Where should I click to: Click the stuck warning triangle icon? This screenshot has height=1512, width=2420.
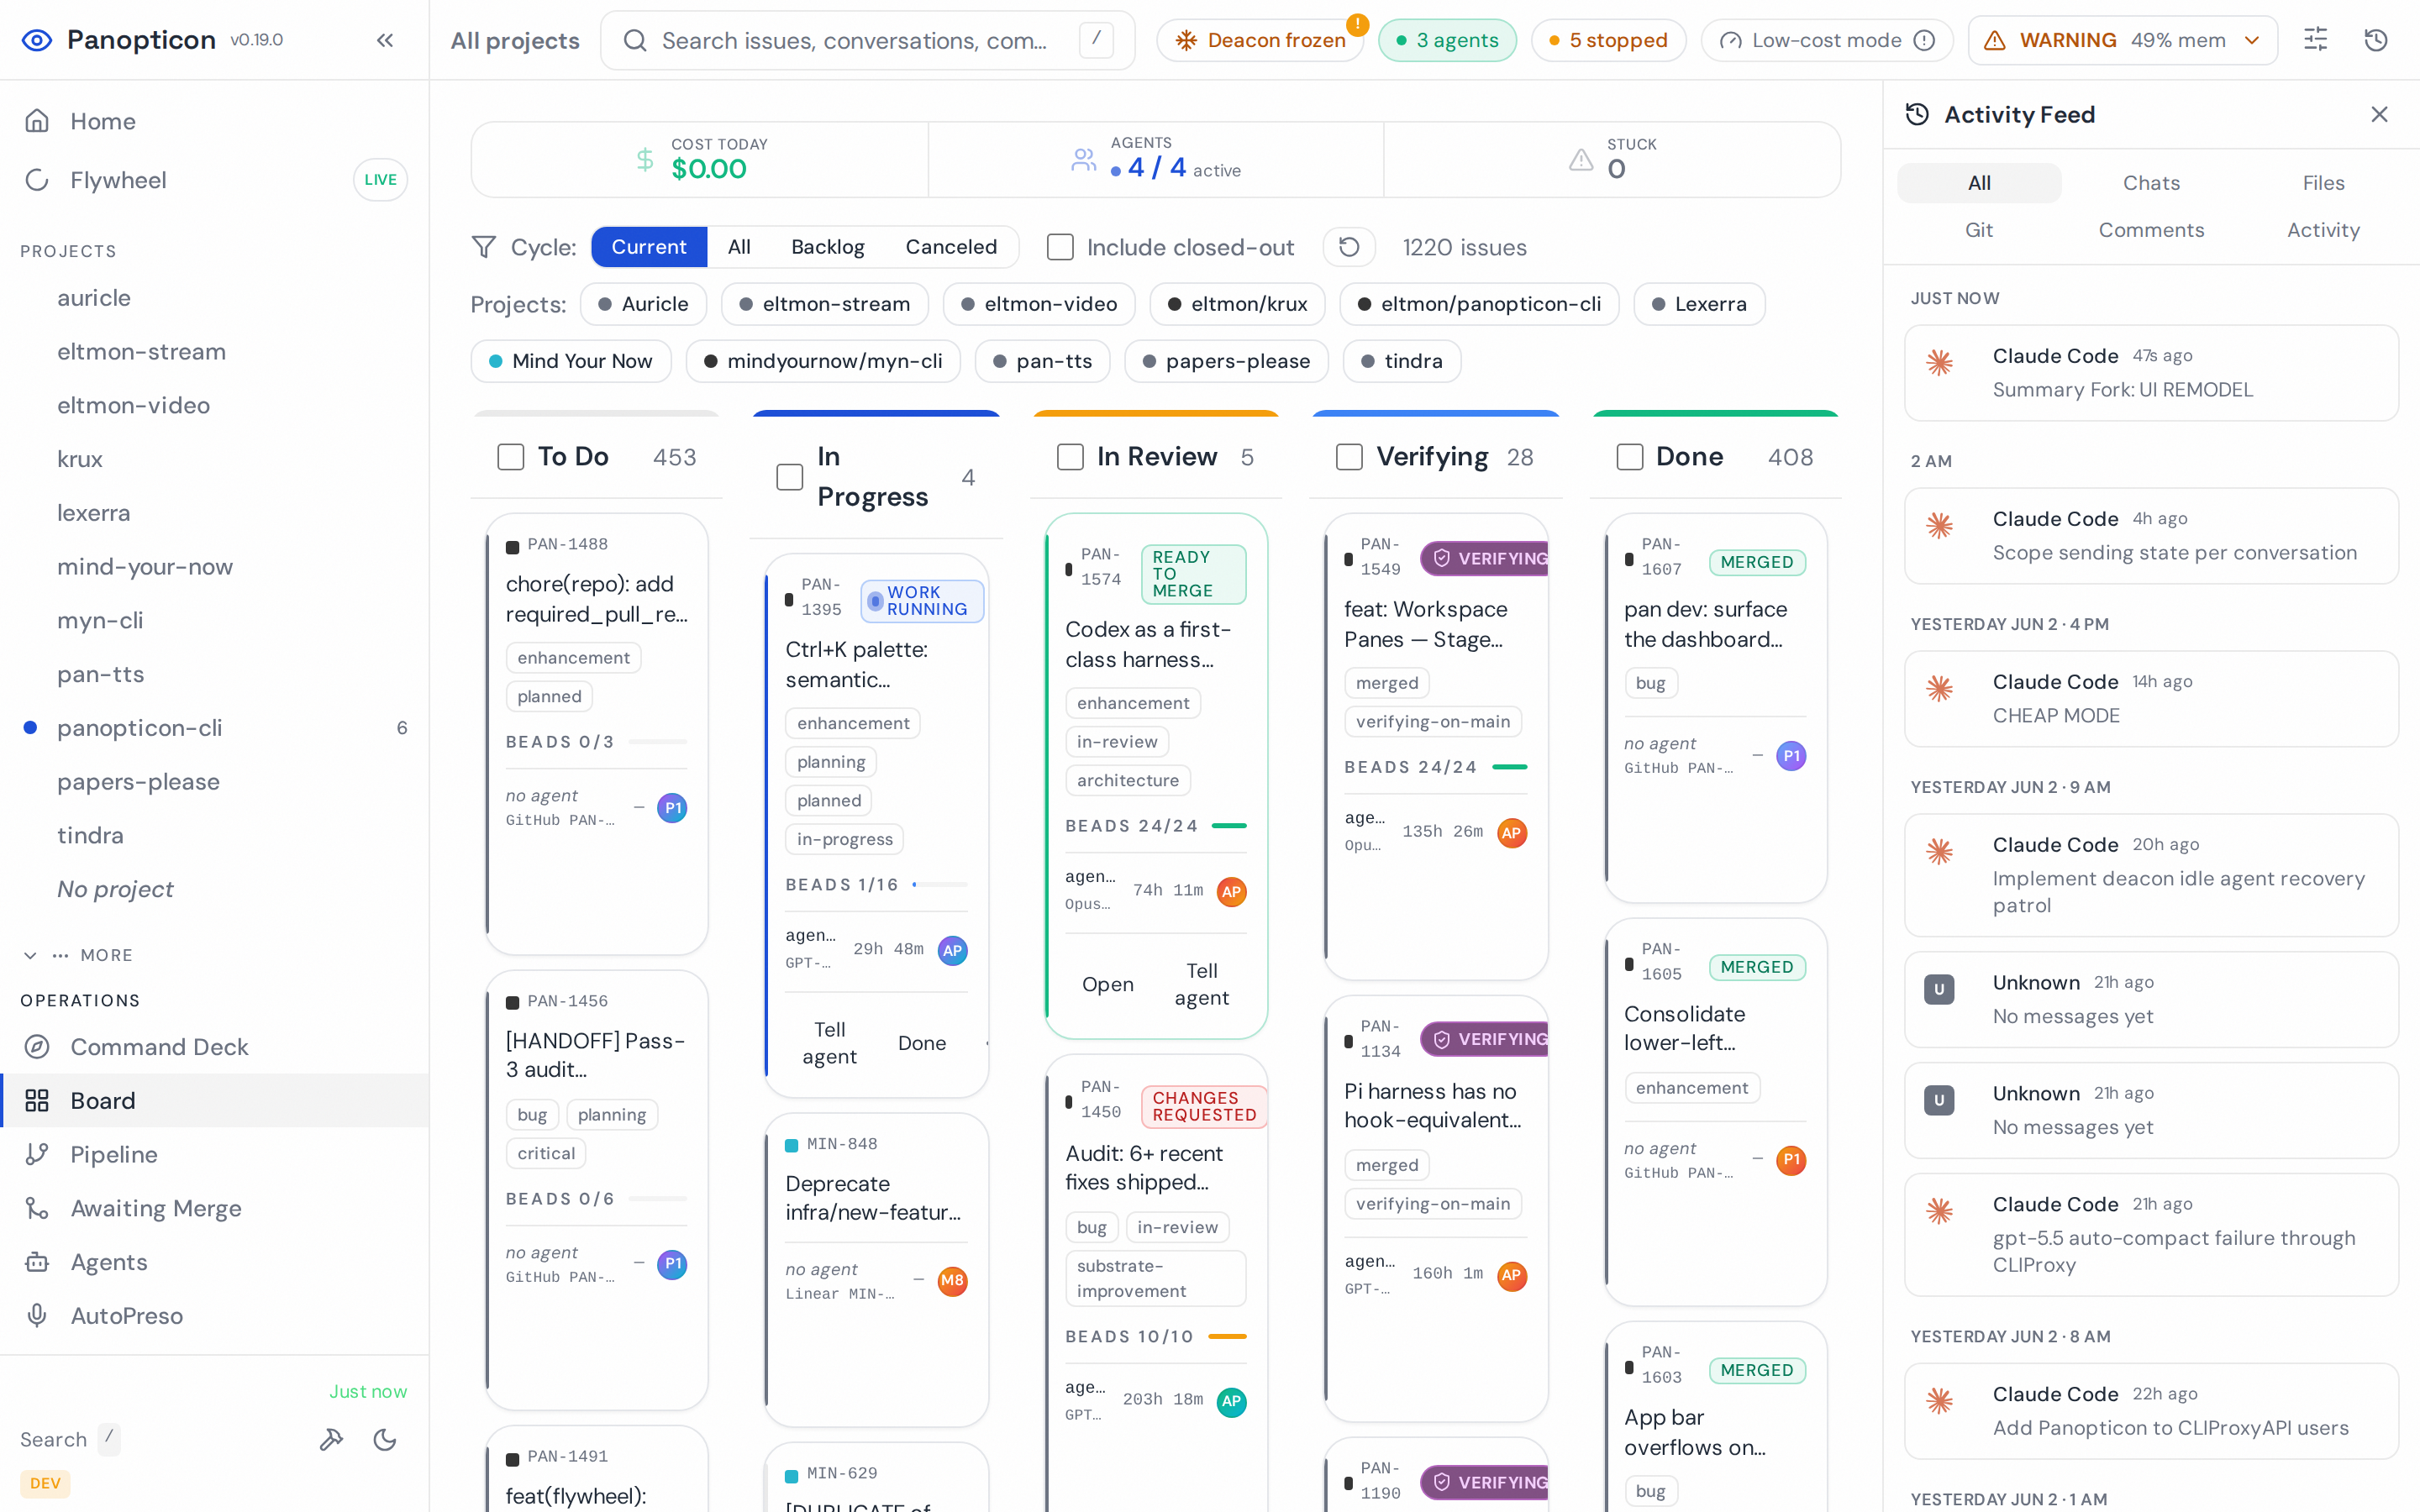(1581, 159)
